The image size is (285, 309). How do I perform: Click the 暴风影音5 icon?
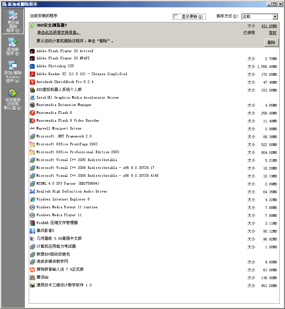click(x=32, y=231)
